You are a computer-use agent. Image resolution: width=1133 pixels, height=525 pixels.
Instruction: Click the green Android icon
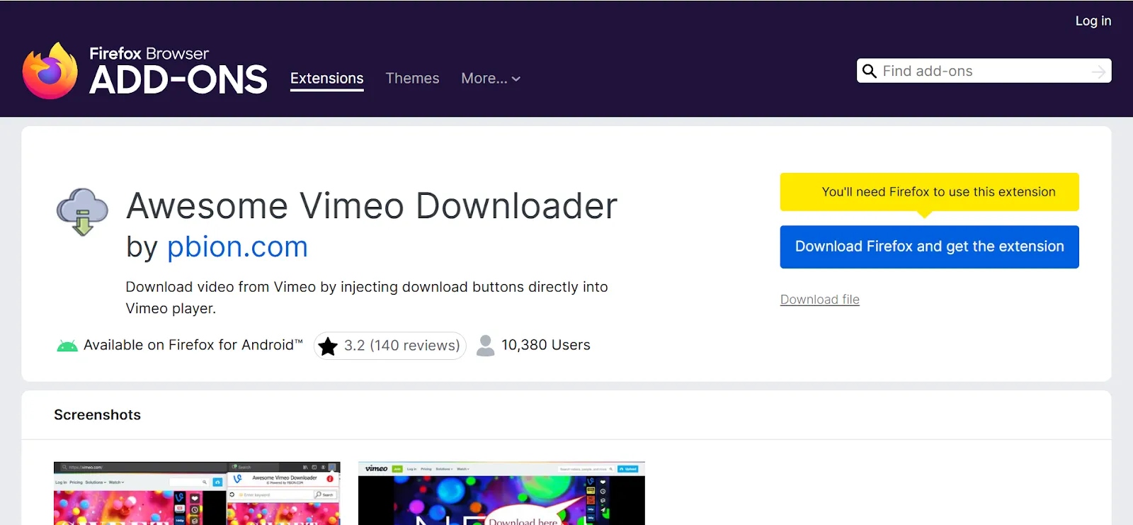coord(67,346)
